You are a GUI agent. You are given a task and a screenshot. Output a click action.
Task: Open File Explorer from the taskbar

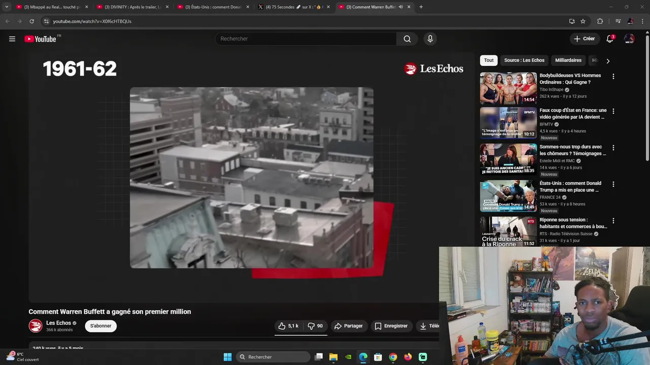pos(333,357)
